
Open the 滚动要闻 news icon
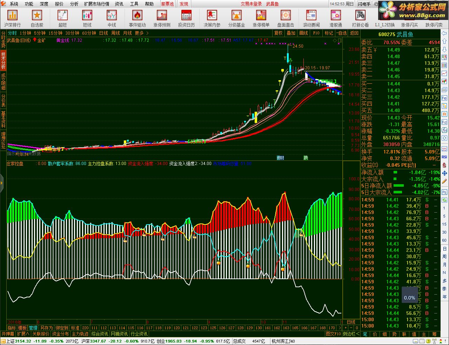(x=311, y=19)
